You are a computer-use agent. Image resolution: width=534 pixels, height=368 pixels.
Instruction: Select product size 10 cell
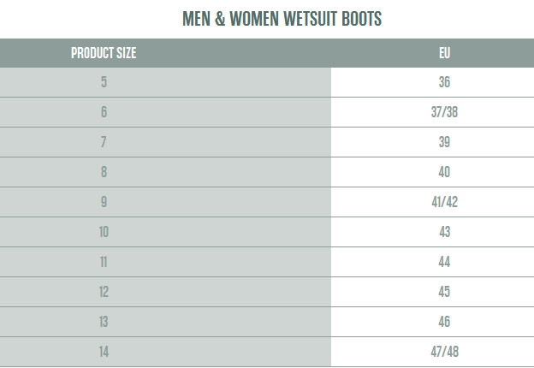[165, 232]
